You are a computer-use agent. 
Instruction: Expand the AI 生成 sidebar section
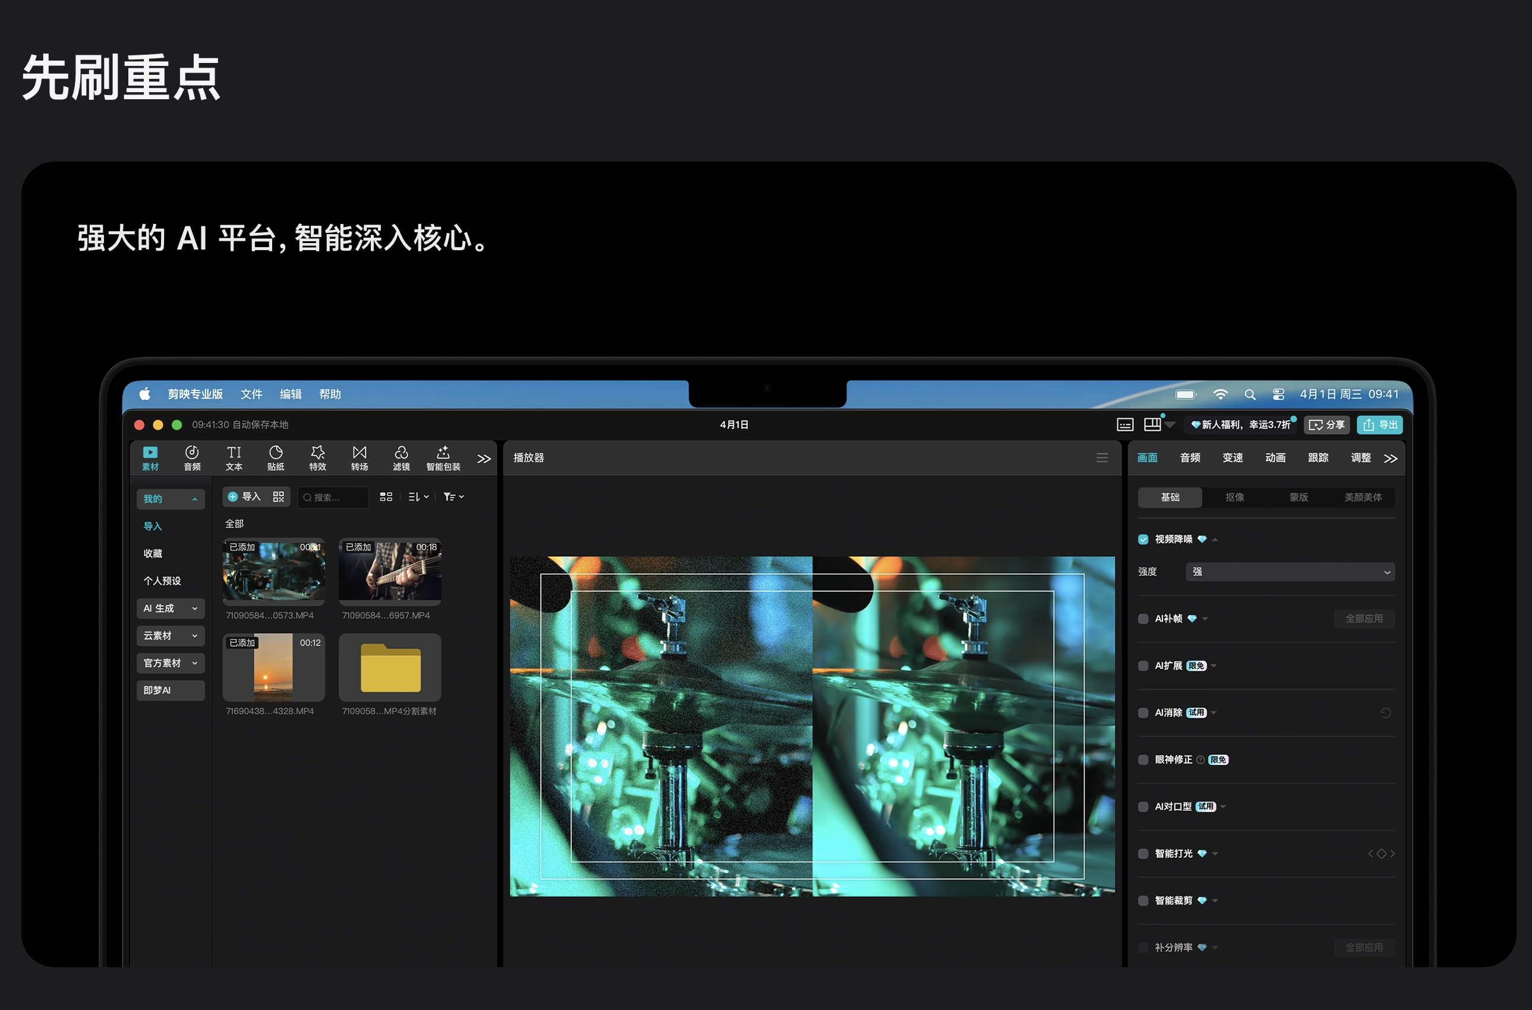click(170, 608)
